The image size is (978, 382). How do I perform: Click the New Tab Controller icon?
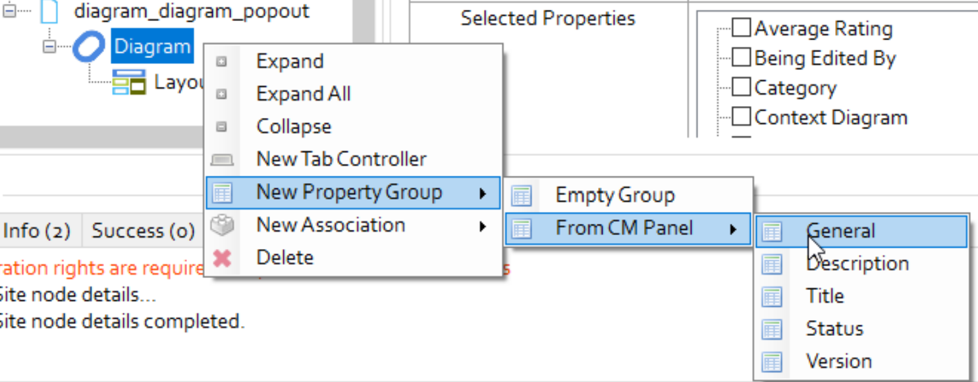point(222,159)
